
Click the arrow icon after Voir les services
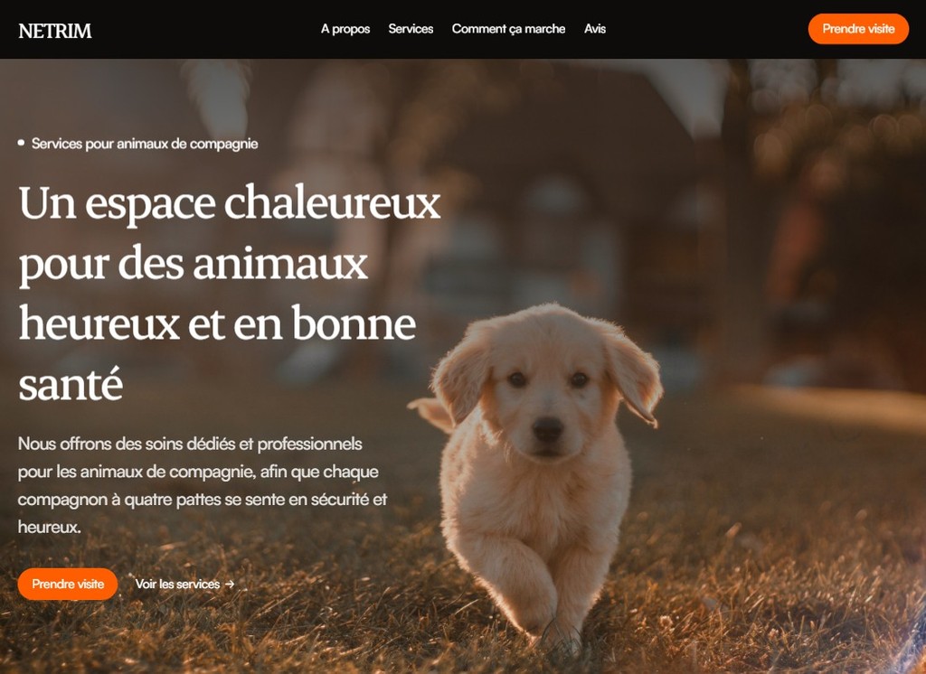point(230,584)
